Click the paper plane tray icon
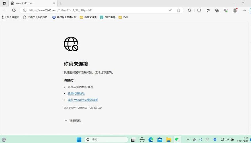This screenshot has width=251, height=143. 201,140
